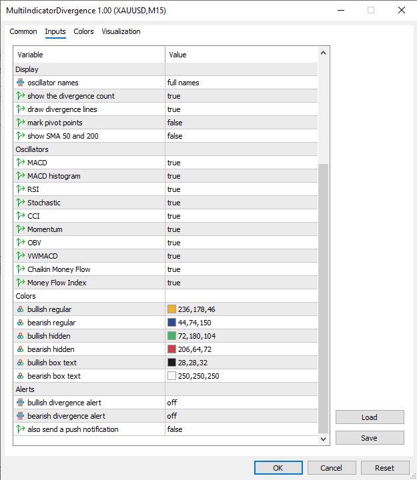Click the Cancel button
417x480 pixels.
coord(332,468)
